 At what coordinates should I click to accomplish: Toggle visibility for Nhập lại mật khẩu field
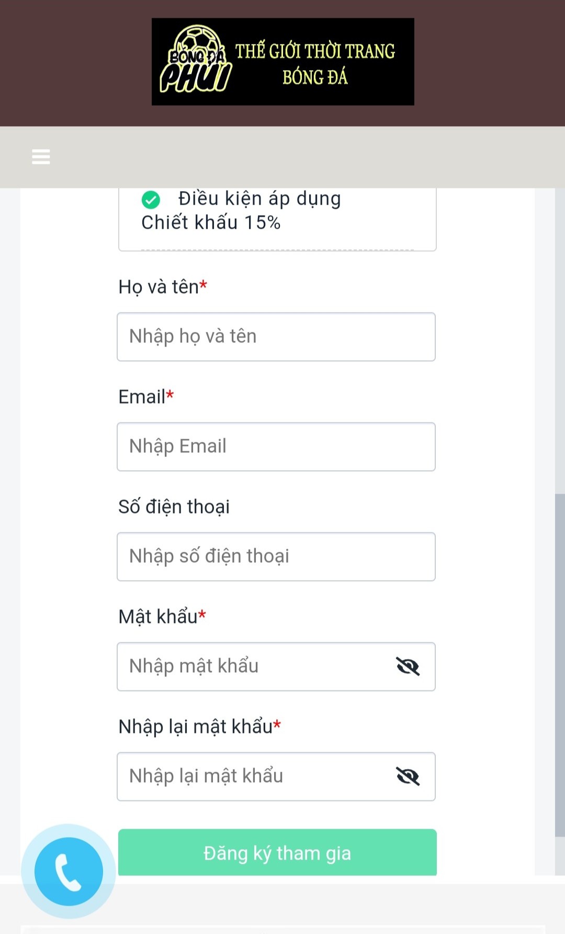[x=408, y=776]
